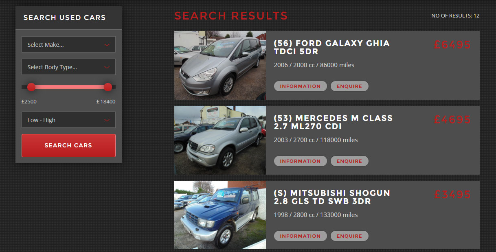This screenshot has width=496, height=252.
Task: Click the chevron icon on Low - High
Action: pos(107,120)
